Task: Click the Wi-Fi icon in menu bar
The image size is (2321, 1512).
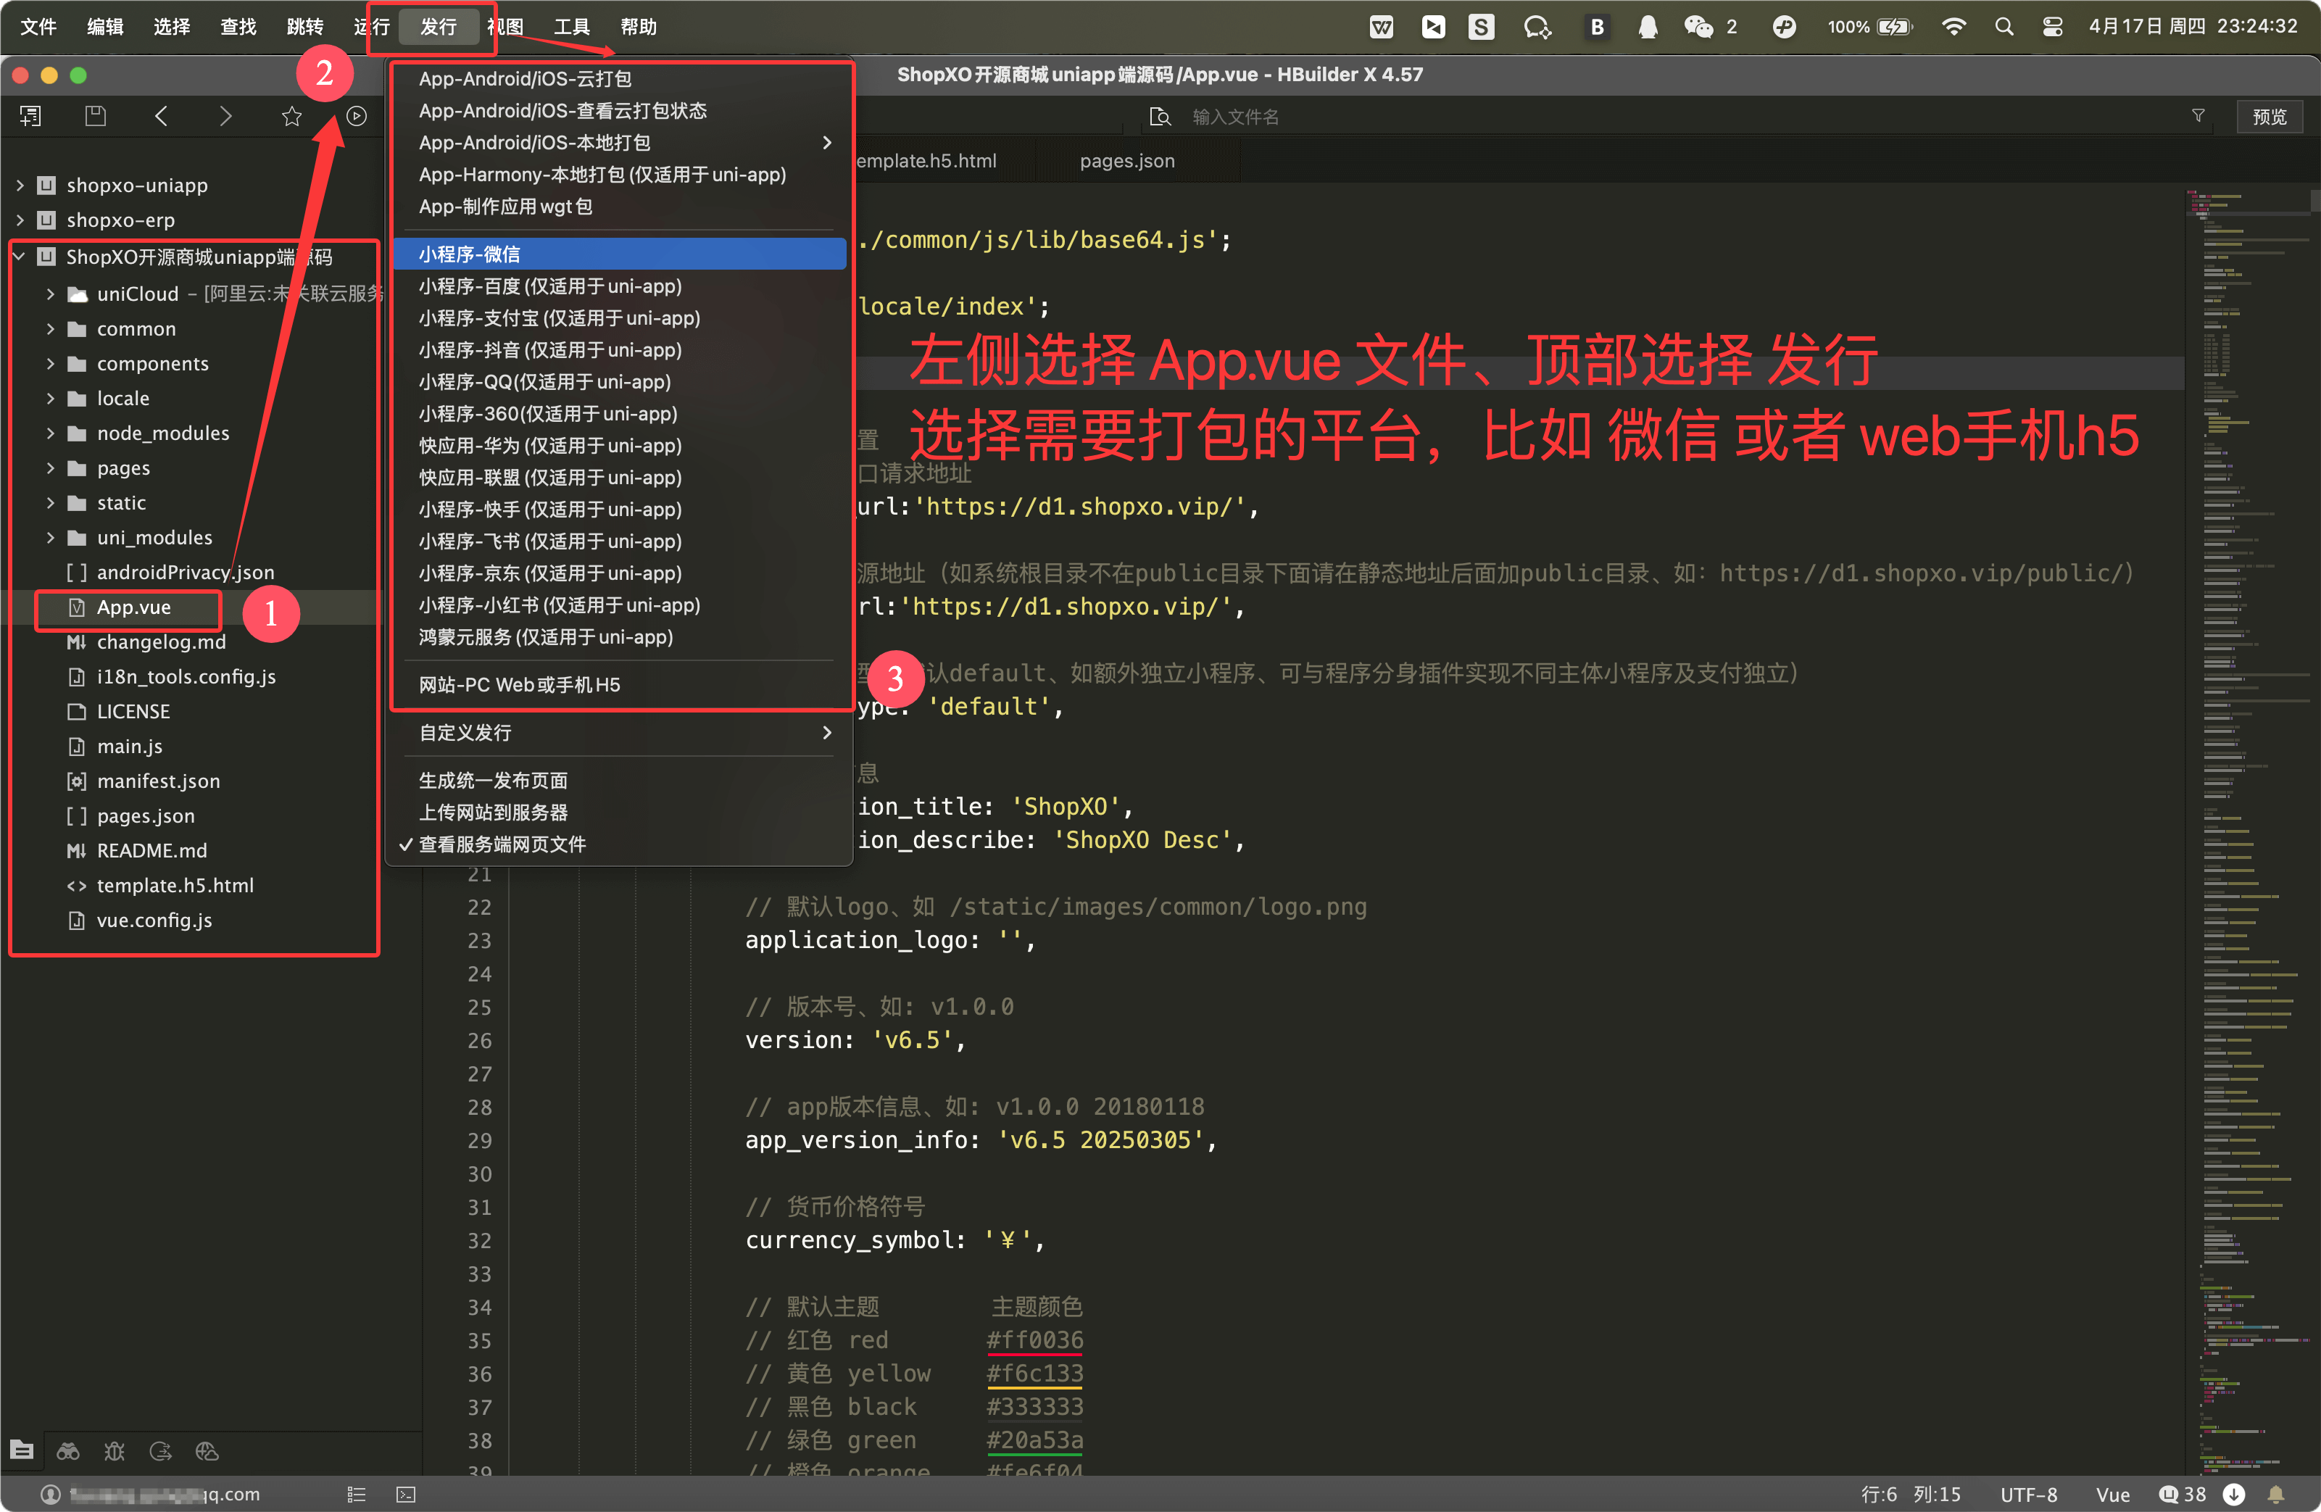Action: 1953,26
